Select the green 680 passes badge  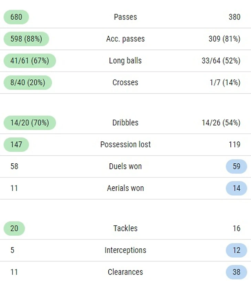[x=16, y=17]
